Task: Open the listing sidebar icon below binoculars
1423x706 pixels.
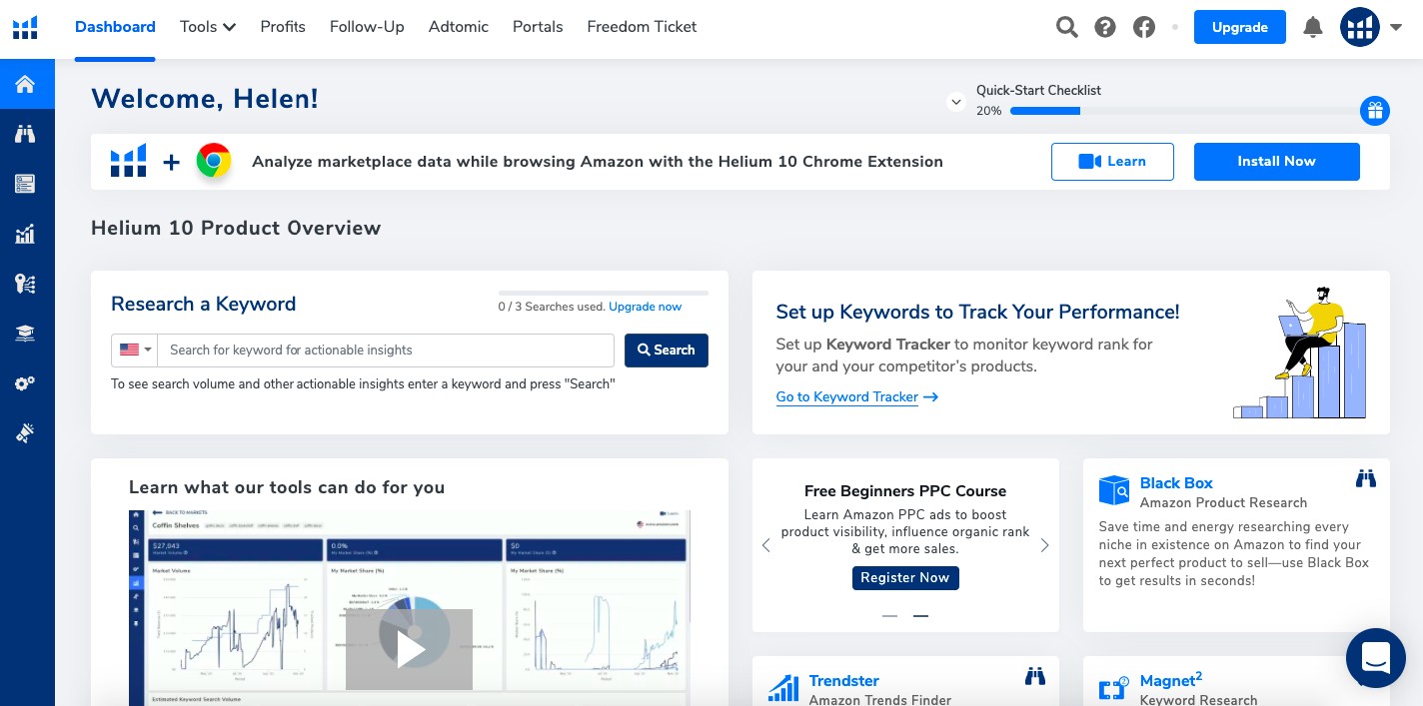Action: [25, 184]
